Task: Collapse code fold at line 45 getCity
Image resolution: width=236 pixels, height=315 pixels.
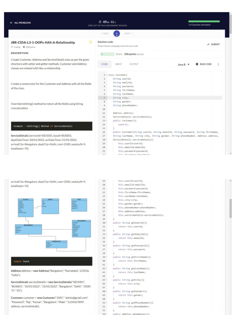Action: 106,280
